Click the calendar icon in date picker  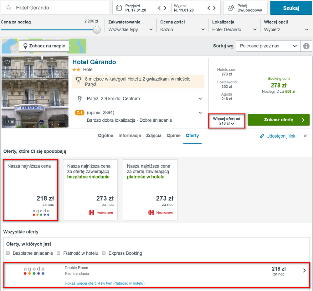[119, 8]
